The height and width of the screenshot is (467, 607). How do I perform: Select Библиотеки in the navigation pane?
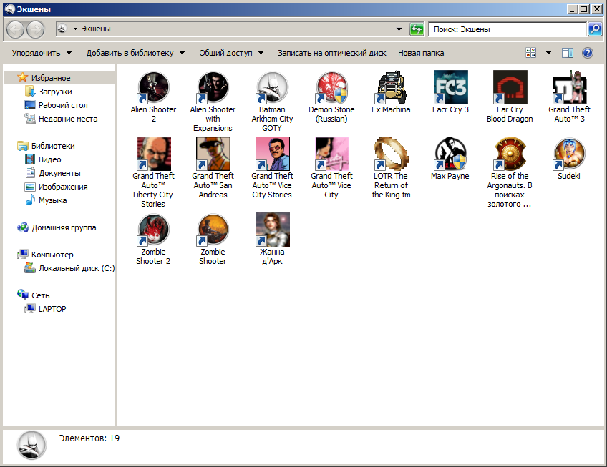(x=53, y=146)
